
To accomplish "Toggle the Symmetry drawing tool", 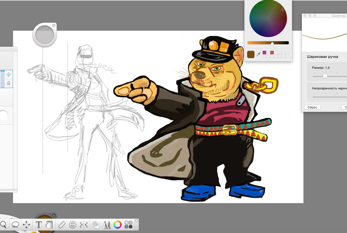I will pos(84,225).
